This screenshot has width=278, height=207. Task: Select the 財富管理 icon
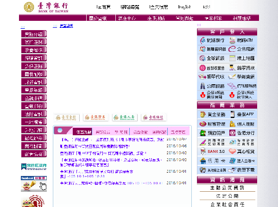pyautogui.click(x=203, y=124)
